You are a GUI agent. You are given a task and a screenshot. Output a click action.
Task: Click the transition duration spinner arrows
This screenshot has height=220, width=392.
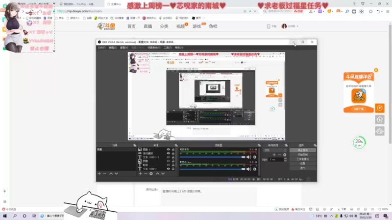[x=285, y=160]
